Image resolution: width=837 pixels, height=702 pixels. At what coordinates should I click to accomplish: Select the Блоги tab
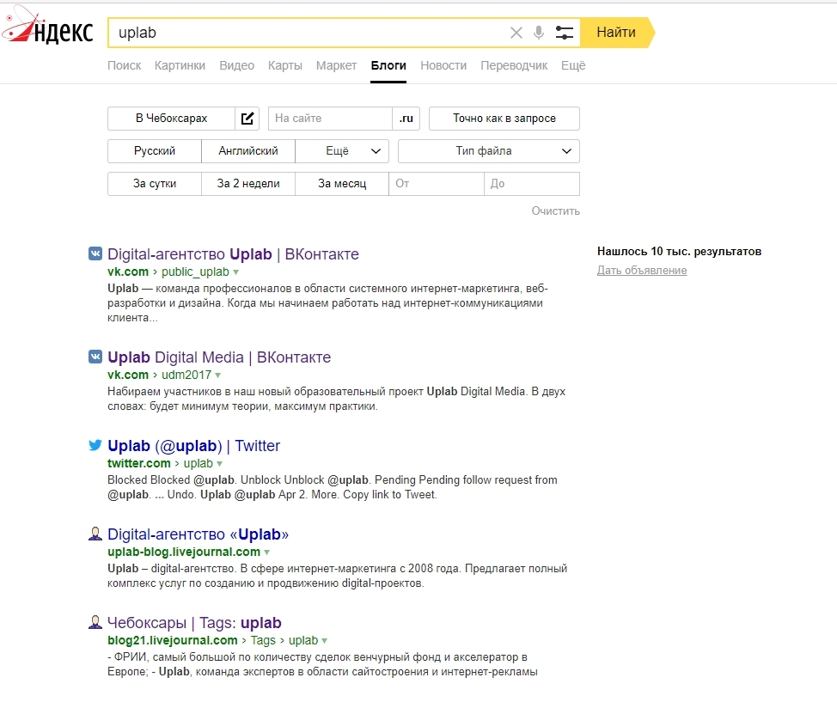388,65
